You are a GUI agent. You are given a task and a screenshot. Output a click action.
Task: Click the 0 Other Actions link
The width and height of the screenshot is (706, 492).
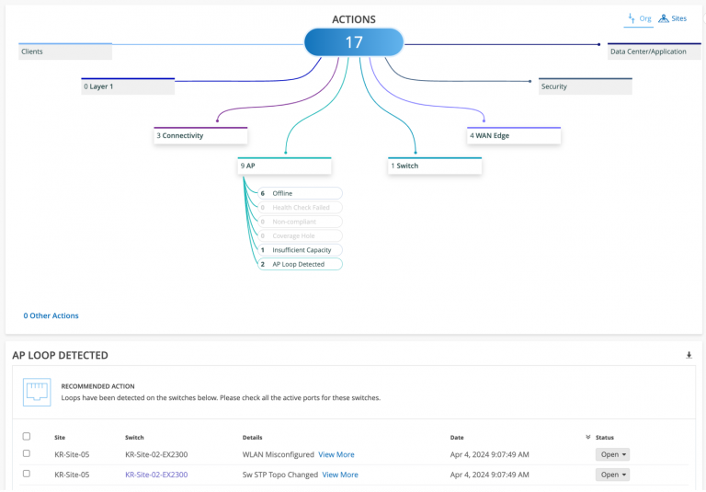point(51,315)
